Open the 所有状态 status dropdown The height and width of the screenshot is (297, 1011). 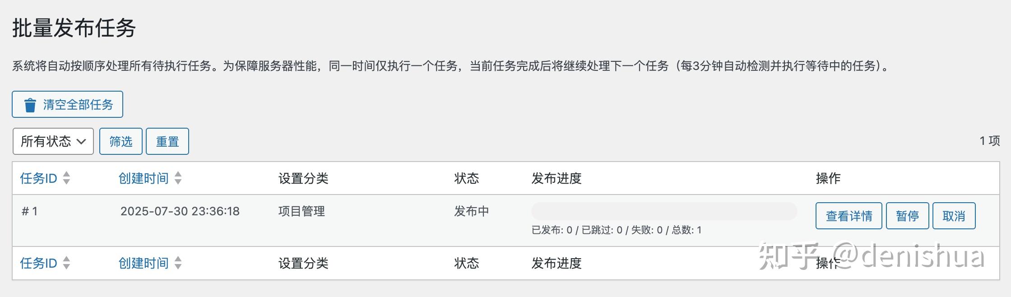point(53,141)
